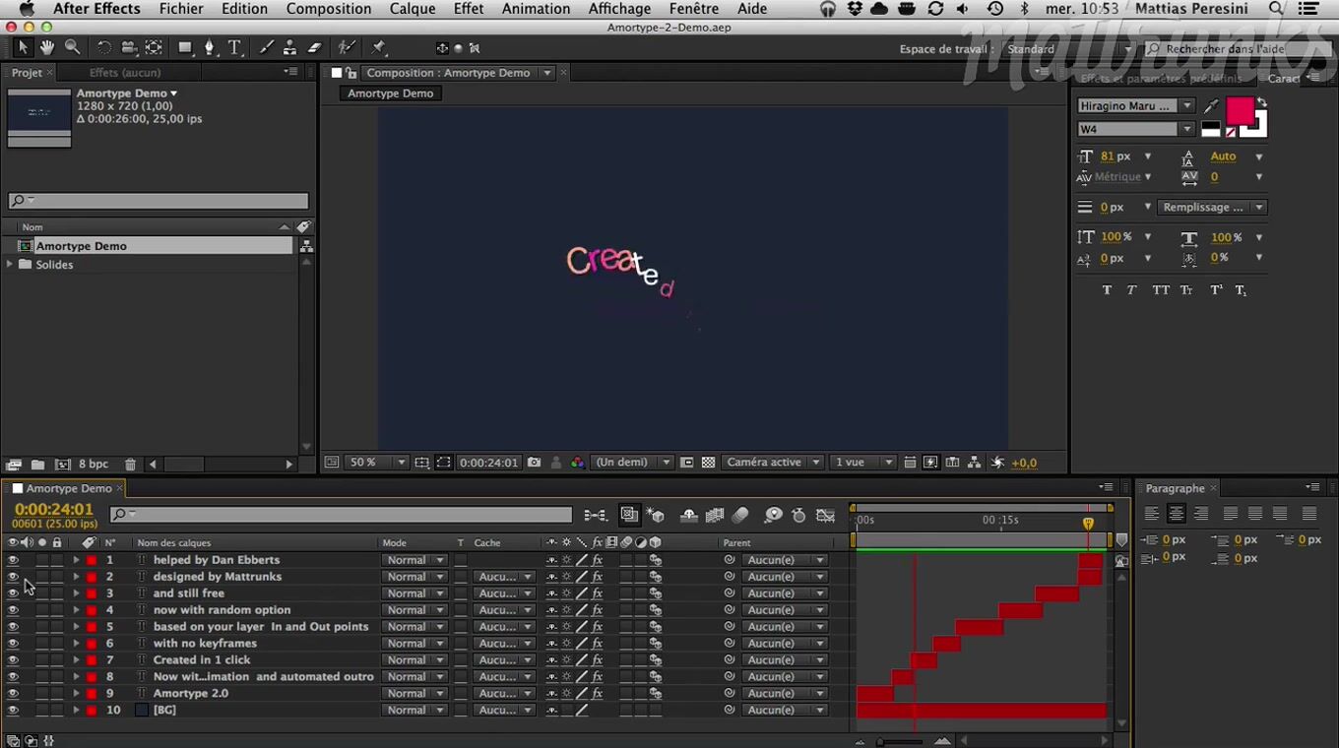
Task: Select the Hand tool in the toolbar
Action: (x=46, y=48)
